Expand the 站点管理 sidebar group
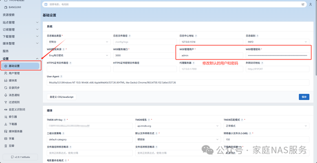The width and height of the screenshot is (317, 163). click(20, 22)
